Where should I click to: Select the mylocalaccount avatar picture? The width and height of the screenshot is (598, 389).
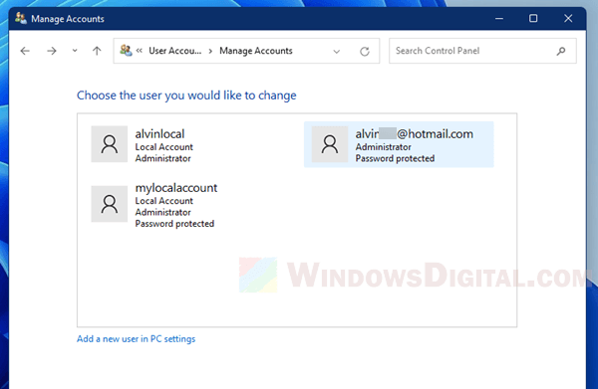pyautogui.click(x=109, y=204)
